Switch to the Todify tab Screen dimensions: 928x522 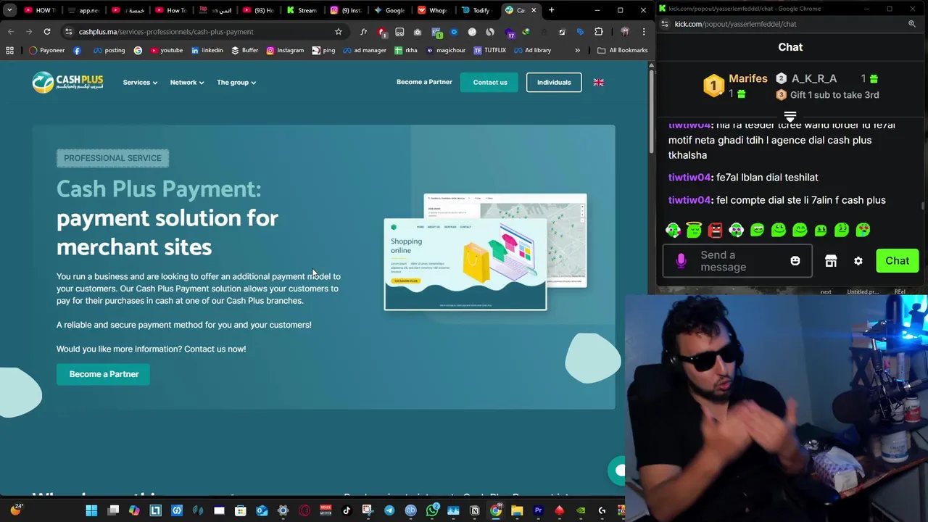click(x=476, y=10)
